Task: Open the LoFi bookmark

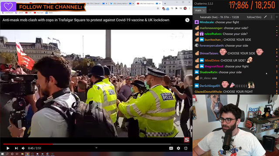Action: coord(28,13)
